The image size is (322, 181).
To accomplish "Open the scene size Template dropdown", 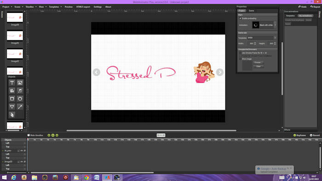I will (x=275, y=38).
